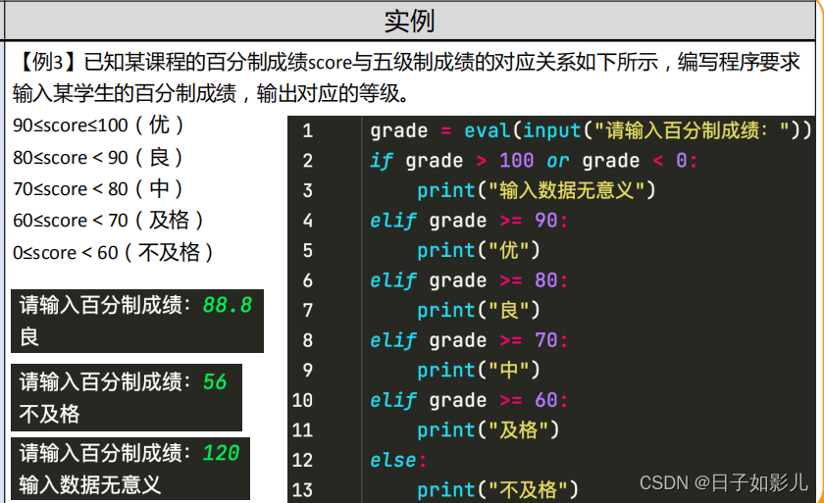This screenshot has width=824, height=503.
Task: Select the '【例3】' problem statement line
Action: pos(406,62)
